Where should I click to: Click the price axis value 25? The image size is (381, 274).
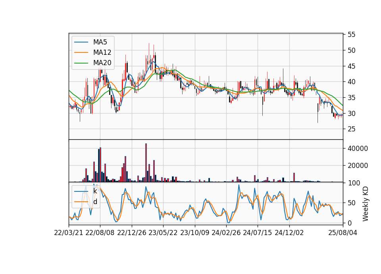pyautogui.click(x=351, y=129)
